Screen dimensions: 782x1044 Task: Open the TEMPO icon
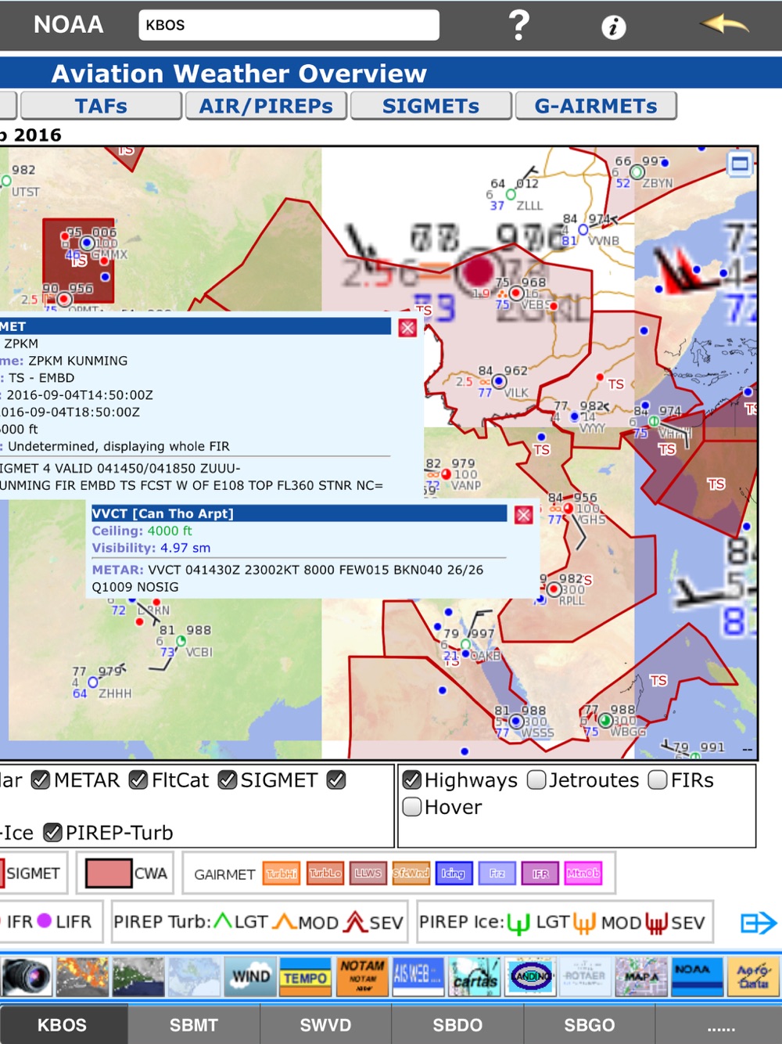click(x=306, y=977)
